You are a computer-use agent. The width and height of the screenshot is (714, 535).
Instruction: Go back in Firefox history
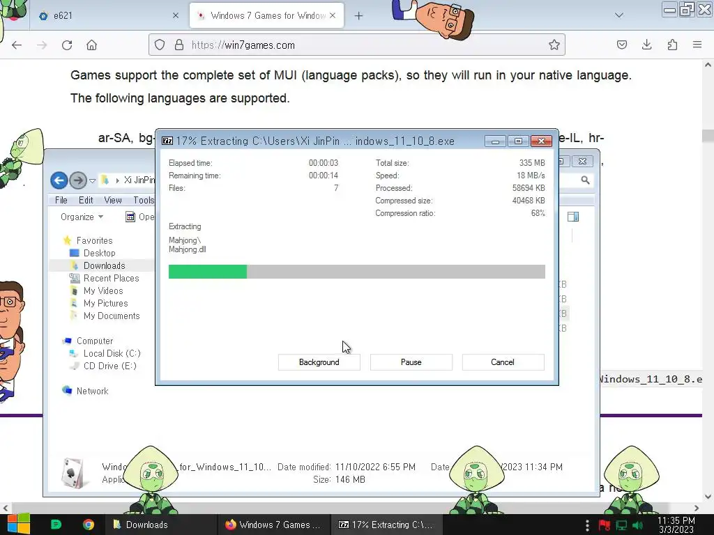pos(17,45)
